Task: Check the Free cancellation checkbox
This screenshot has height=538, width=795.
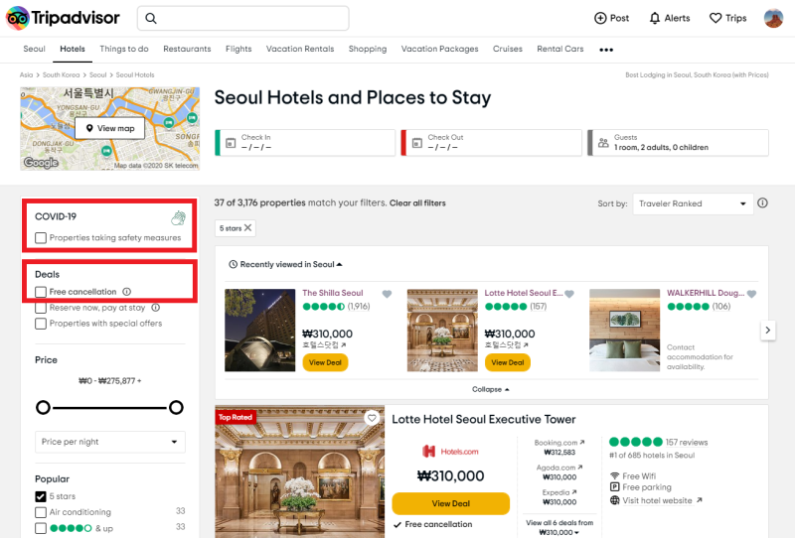Action: pos(41,292)
